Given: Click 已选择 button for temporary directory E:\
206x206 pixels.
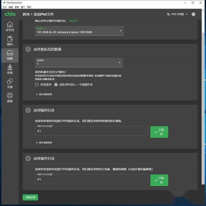Looking at the screenshot, I should tap(159, 132).
